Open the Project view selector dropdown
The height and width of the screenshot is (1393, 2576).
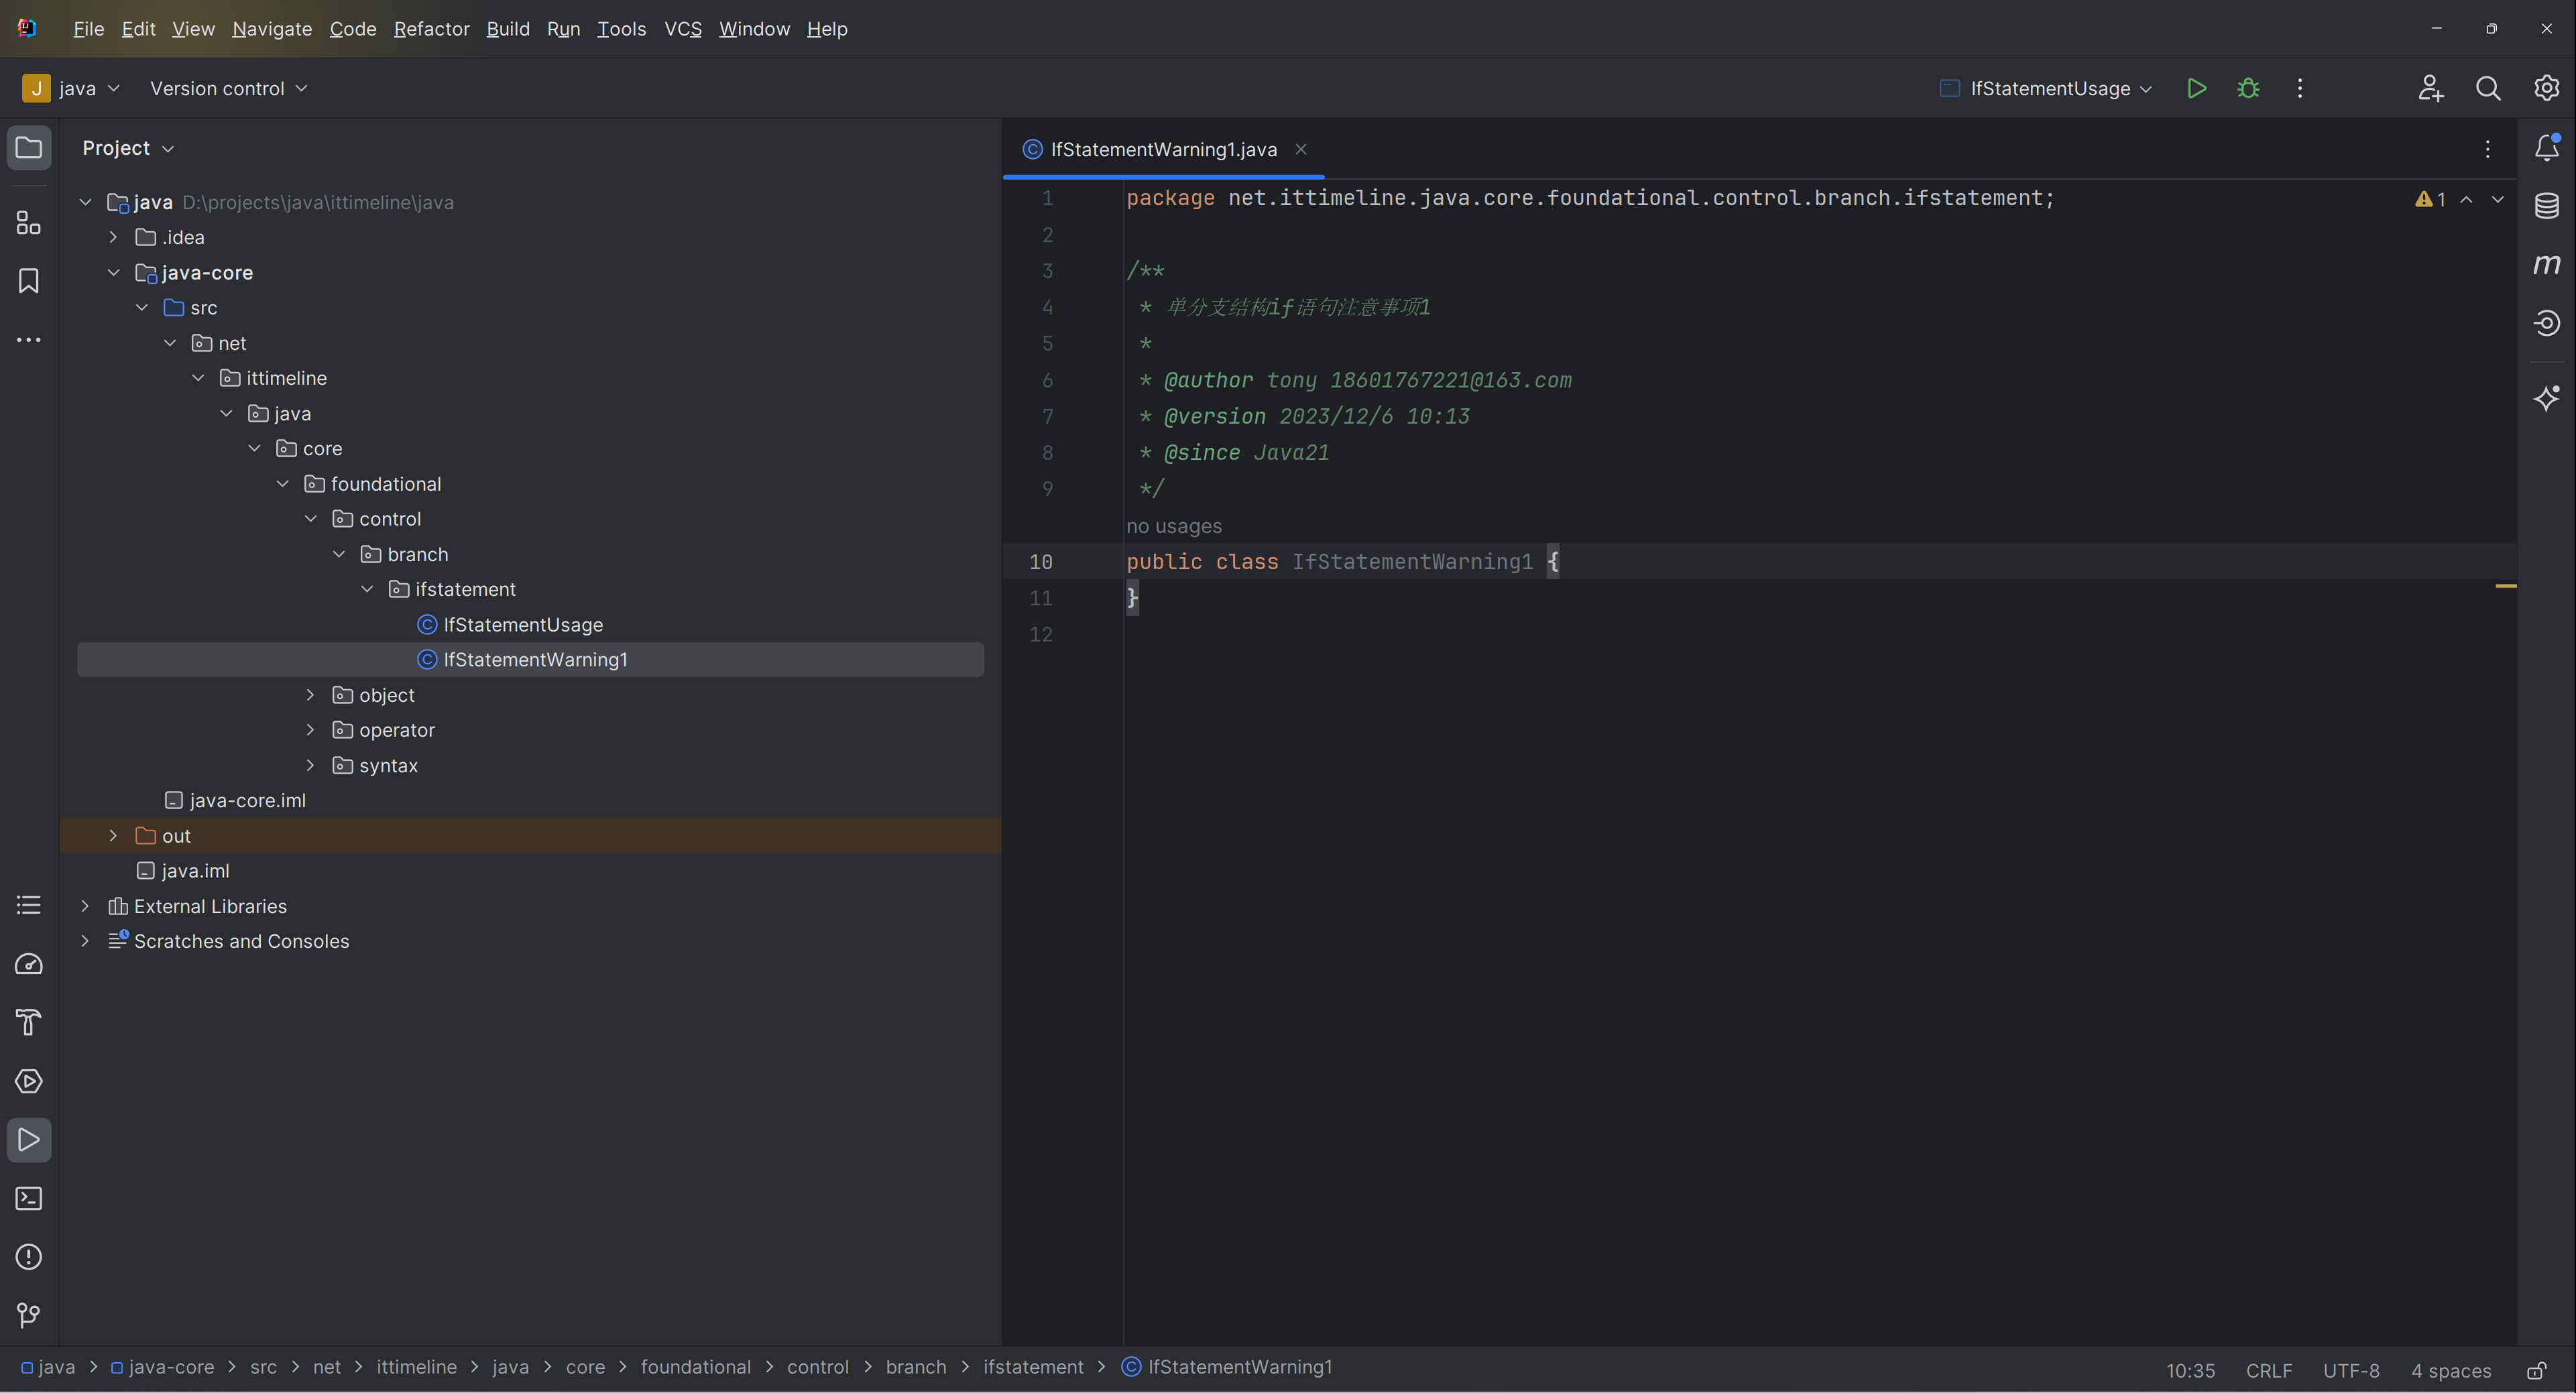point(128,148)
